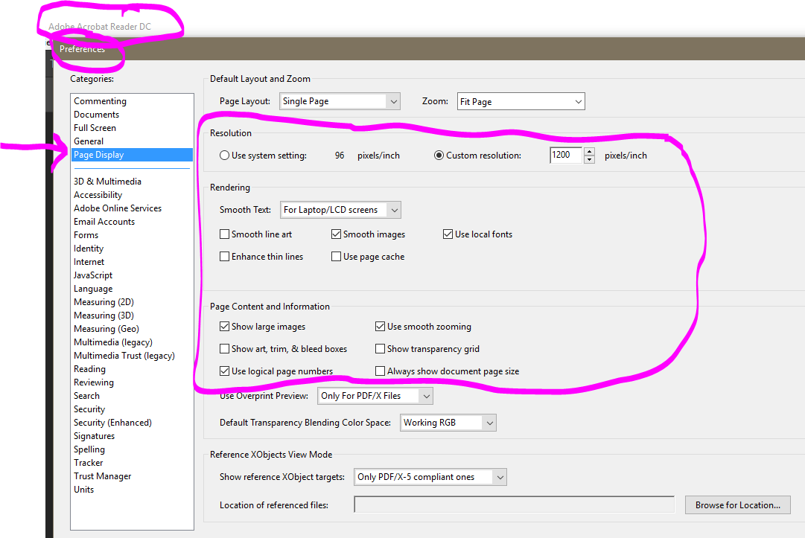Open Show reference XObject targets dropdown

click(x=430, y=477)
